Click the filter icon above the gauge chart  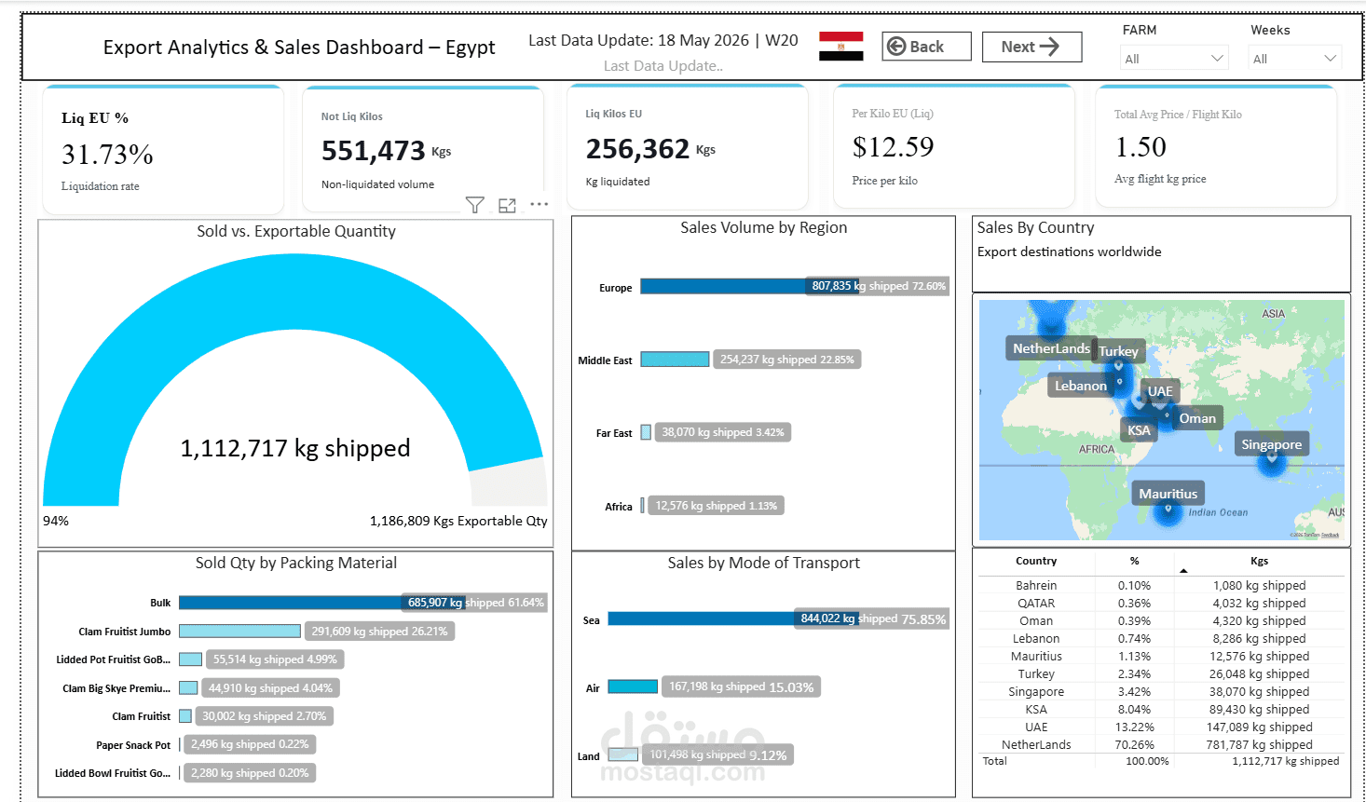(x=474, y=205)
